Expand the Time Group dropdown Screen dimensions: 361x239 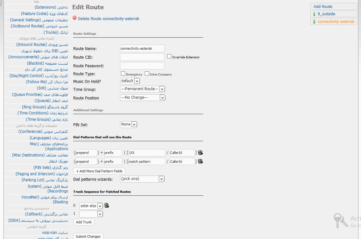coord(142,89)
